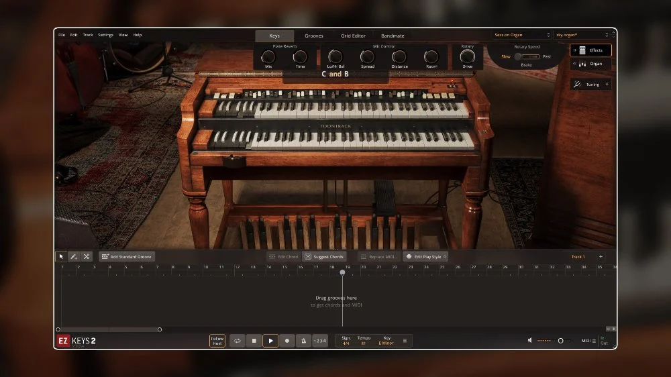Click the Room knob
The width and height of the screenshot is (671, 377).
pos(431,56)
